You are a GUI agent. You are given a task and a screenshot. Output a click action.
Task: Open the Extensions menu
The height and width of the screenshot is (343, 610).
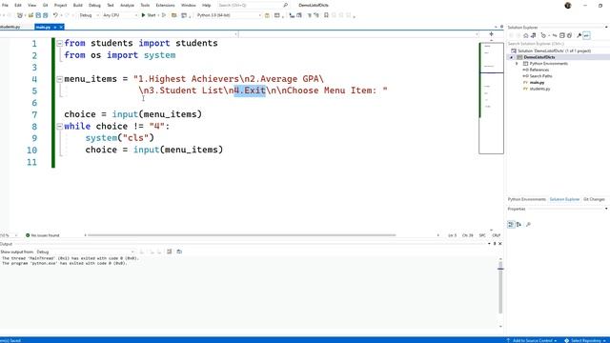click(x=165, y=5)
